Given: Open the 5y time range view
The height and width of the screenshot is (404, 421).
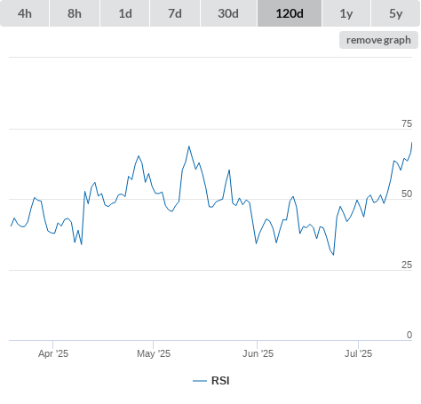Looking at the screenshot, I should [x=395, y=13].
